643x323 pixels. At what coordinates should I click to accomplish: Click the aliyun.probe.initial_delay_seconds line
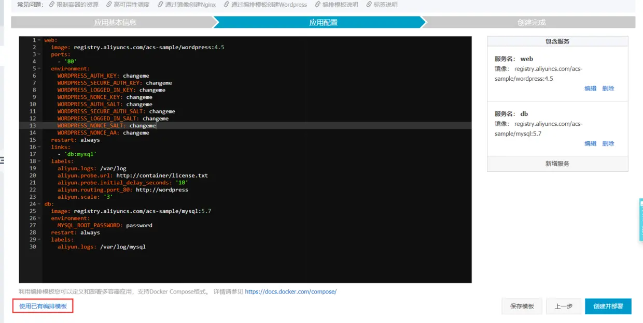click(x=122, y=183)
